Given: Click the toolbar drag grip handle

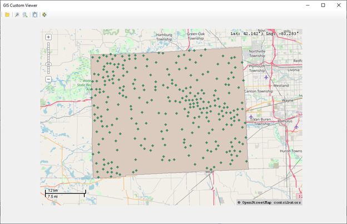Looking at the screenshot, I should [2, 15].
